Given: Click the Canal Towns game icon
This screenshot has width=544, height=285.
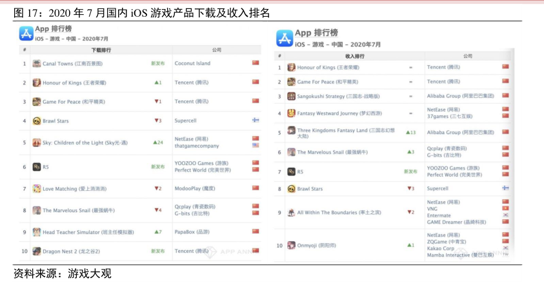Looking at the screenshot, I should 37,64.
